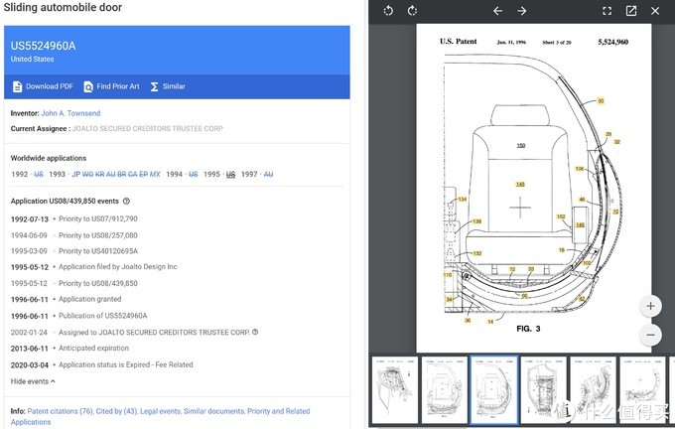Go to the next patent drawing
This screenshot has height=429, width=675.
[x=522, y=11]
